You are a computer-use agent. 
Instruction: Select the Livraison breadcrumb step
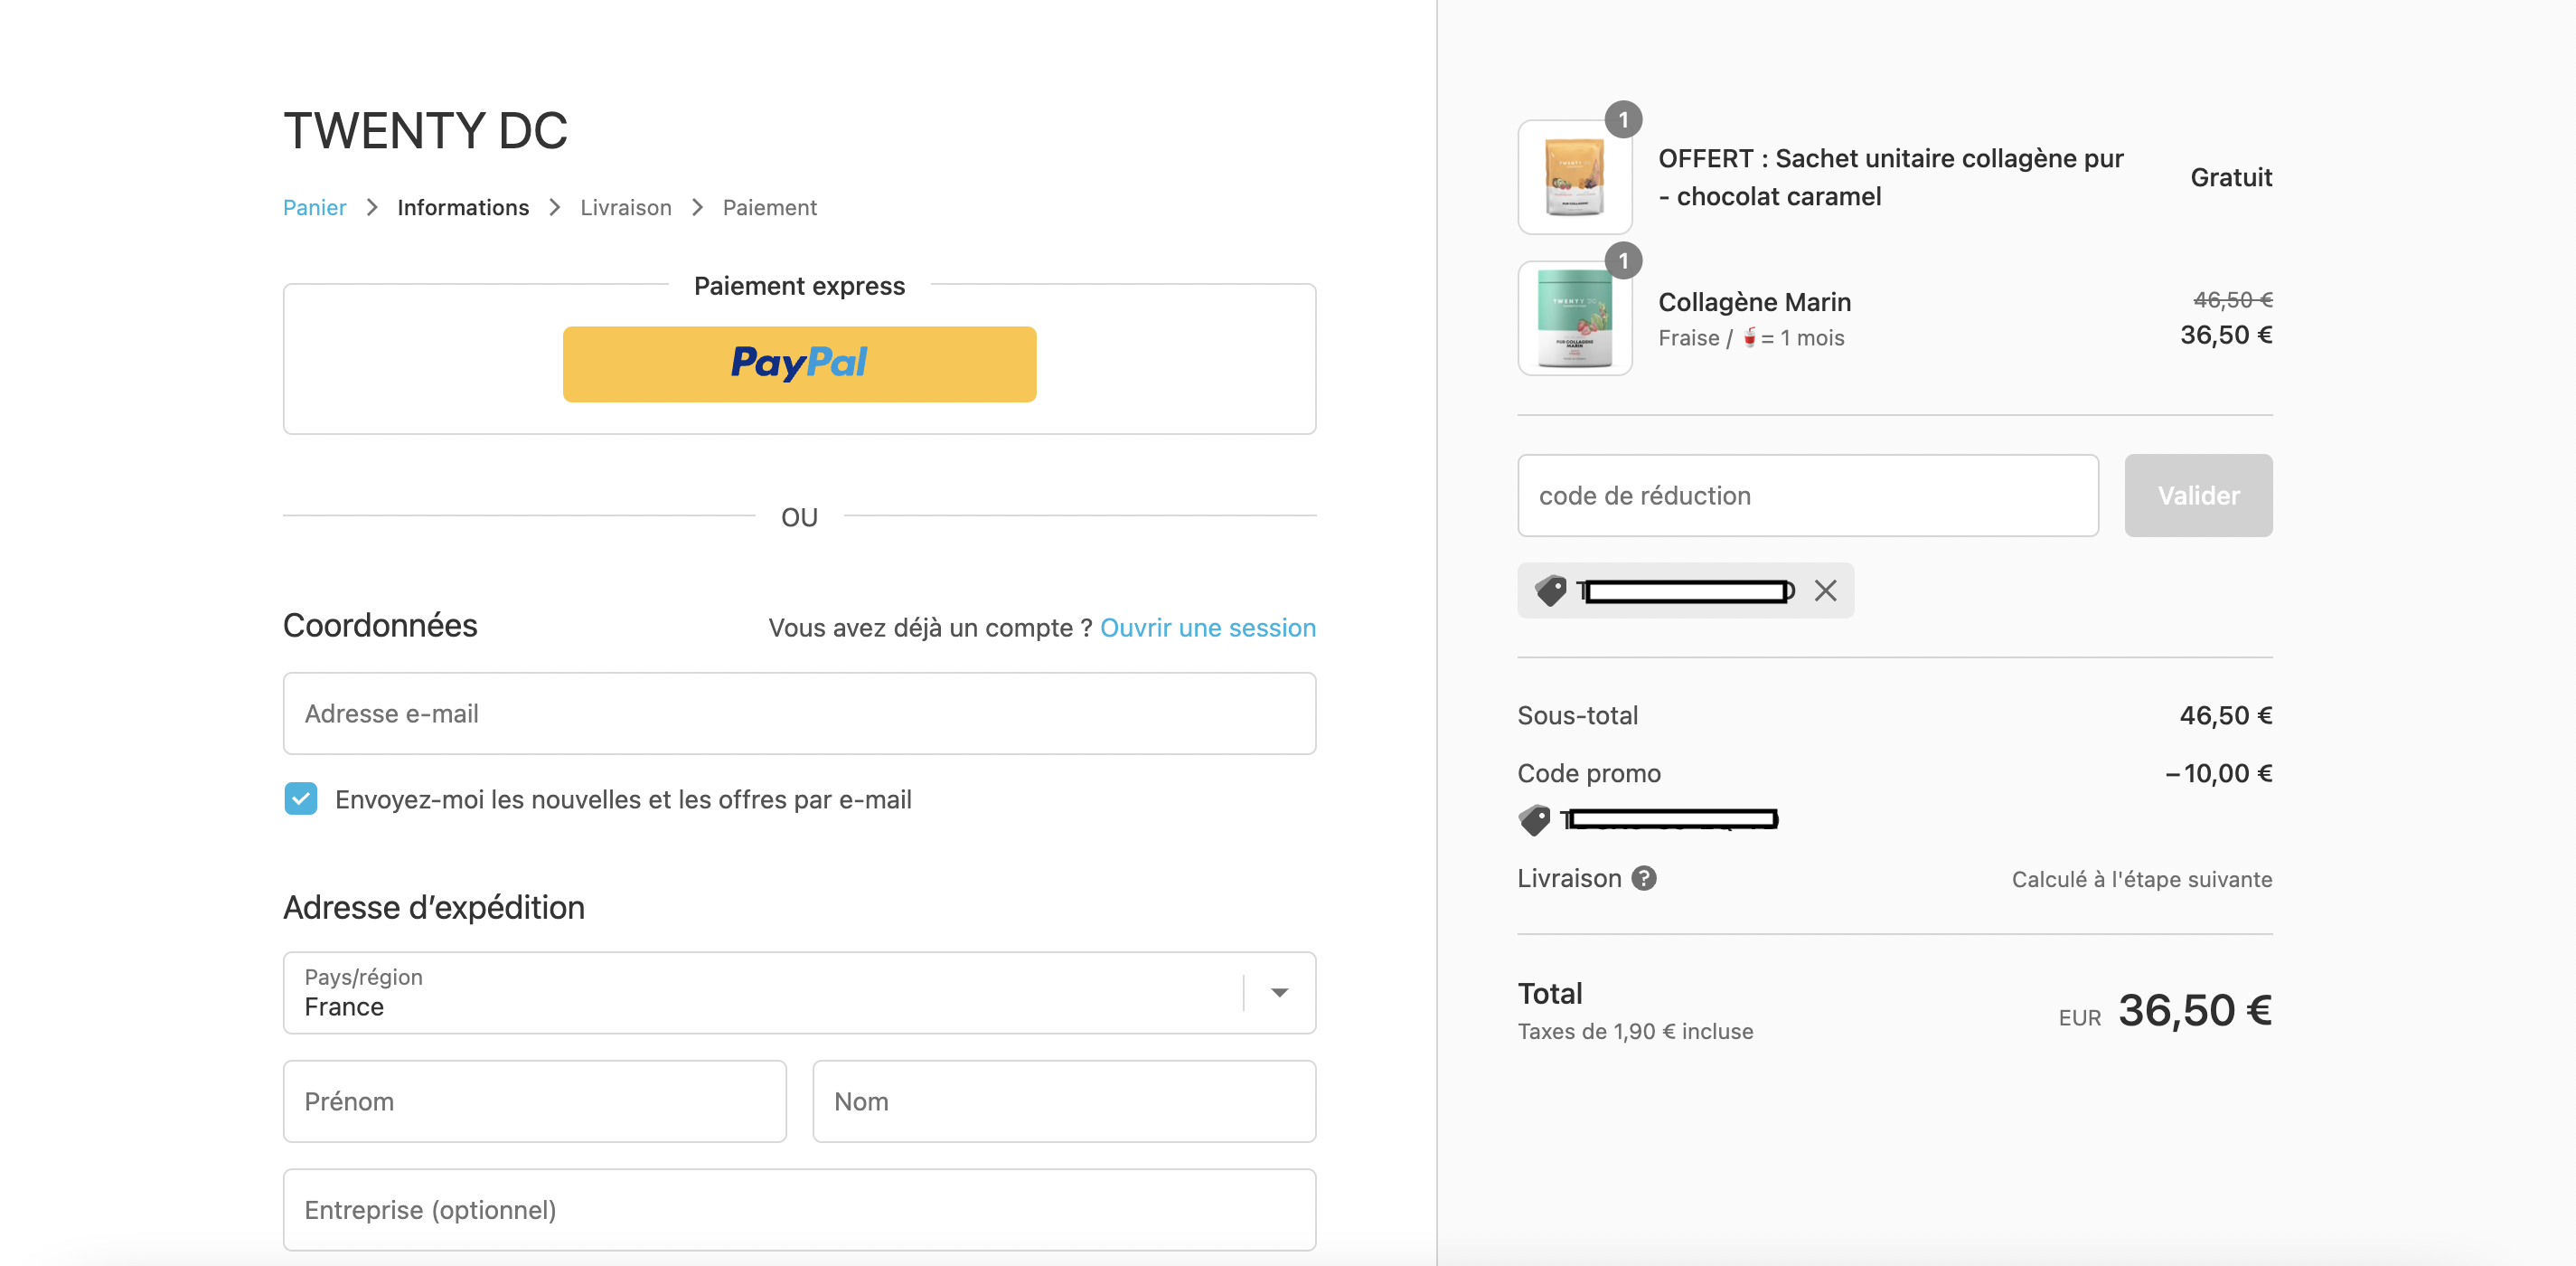click(626, 207)
